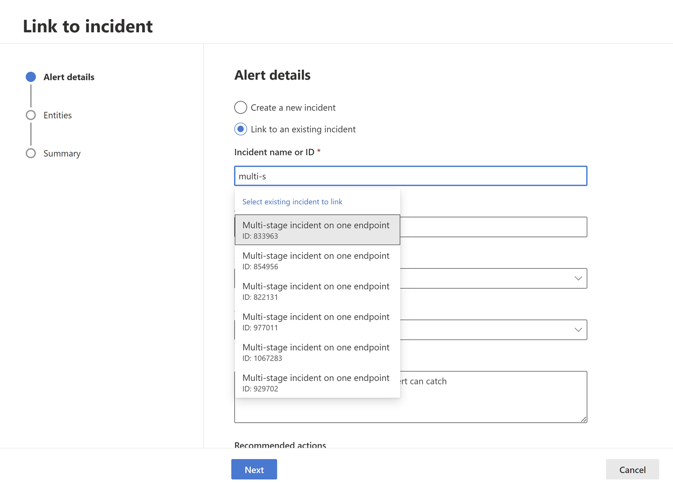This screenshot has width=673, height=484.
Task: Pick the incident with ID 929702
Action: [317, 383]
